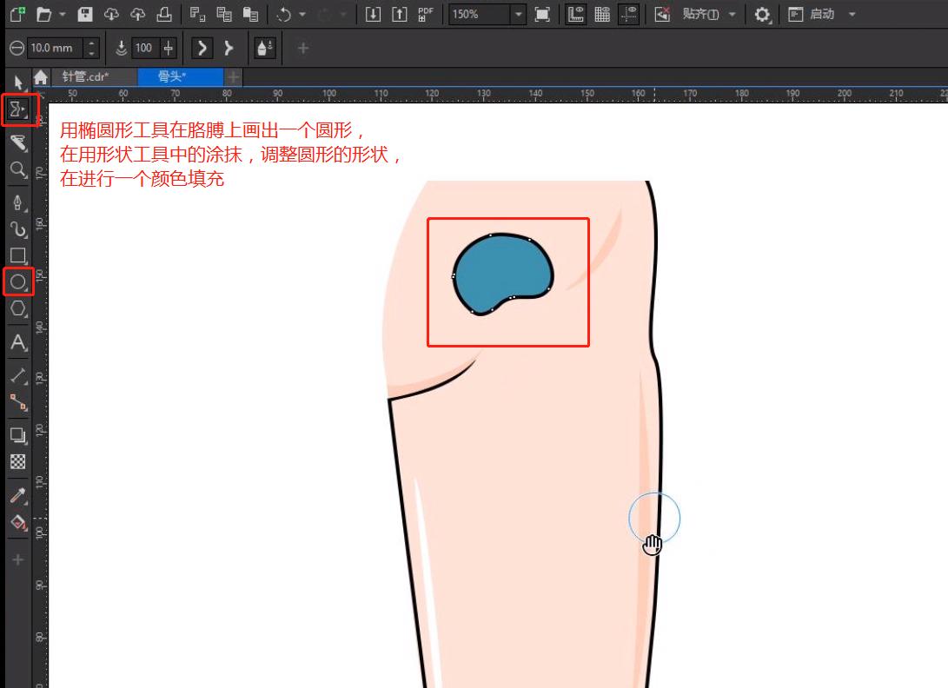Switch to full-screen preview
Viewport: 948px width, 688px height.
click(542, 14)
